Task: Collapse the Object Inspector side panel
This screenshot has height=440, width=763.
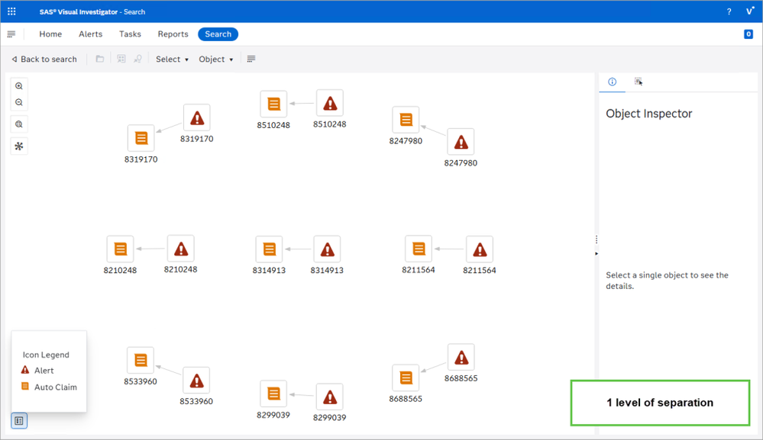Action: (596, 253)
